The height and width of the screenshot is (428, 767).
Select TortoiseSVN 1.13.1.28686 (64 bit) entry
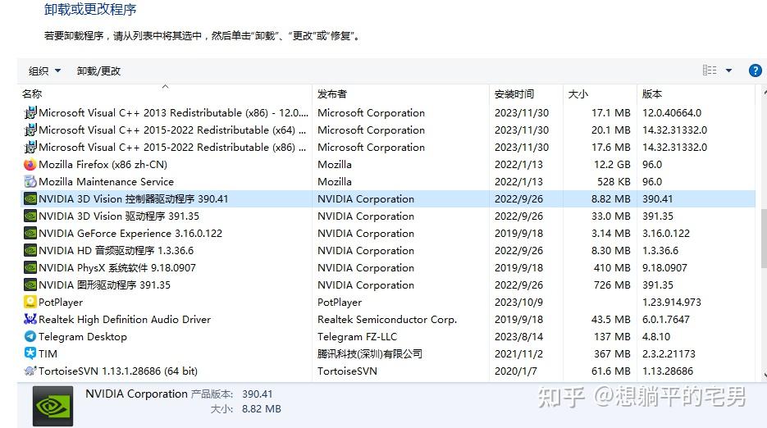[x=118, y=371]
